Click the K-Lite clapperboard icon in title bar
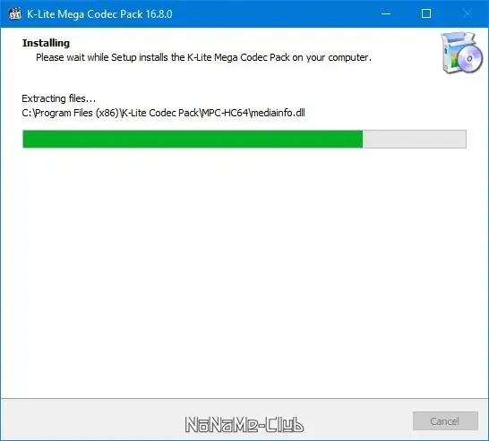The image size is (489, 441). tap(14, 14)
